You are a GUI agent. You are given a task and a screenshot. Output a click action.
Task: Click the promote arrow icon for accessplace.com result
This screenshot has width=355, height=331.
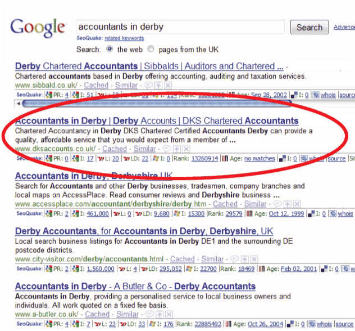[x=288, y=204]
